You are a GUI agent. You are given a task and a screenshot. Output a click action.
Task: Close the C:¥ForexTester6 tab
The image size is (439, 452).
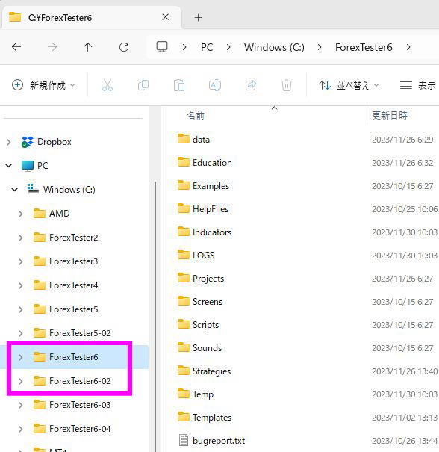165,17
